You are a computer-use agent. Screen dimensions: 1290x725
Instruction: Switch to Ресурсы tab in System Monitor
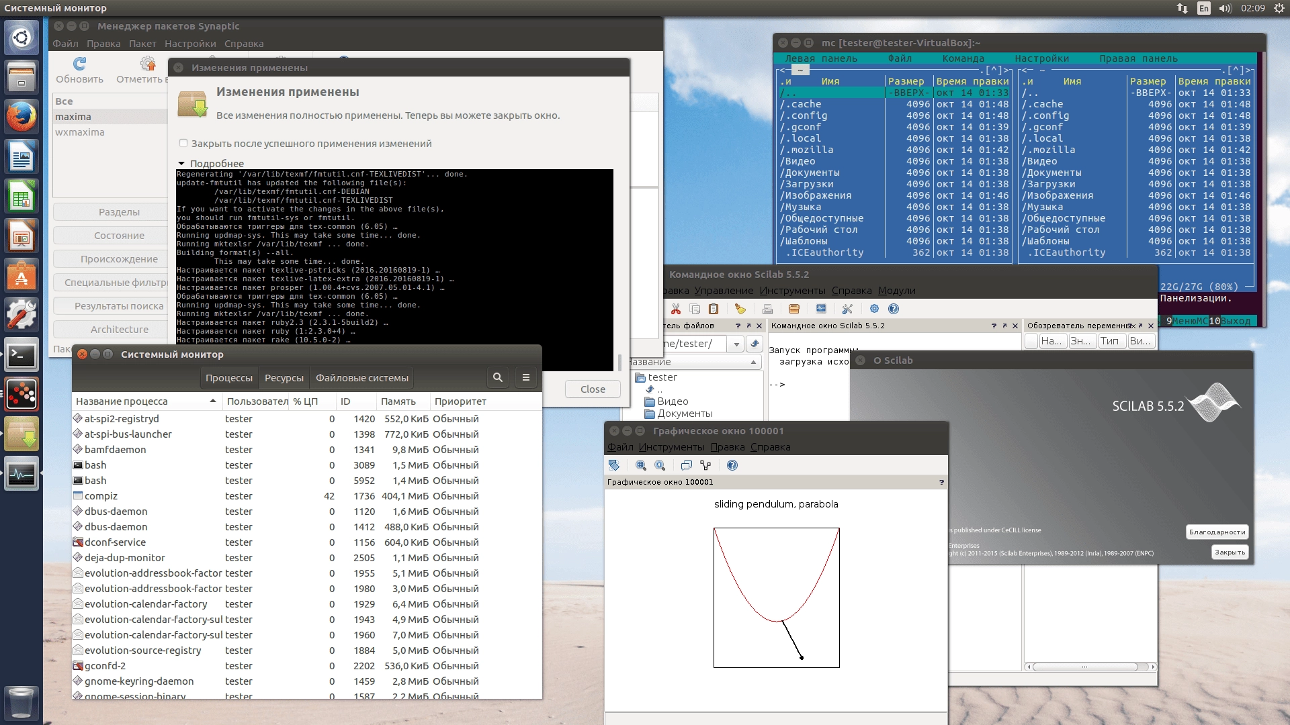284,378
